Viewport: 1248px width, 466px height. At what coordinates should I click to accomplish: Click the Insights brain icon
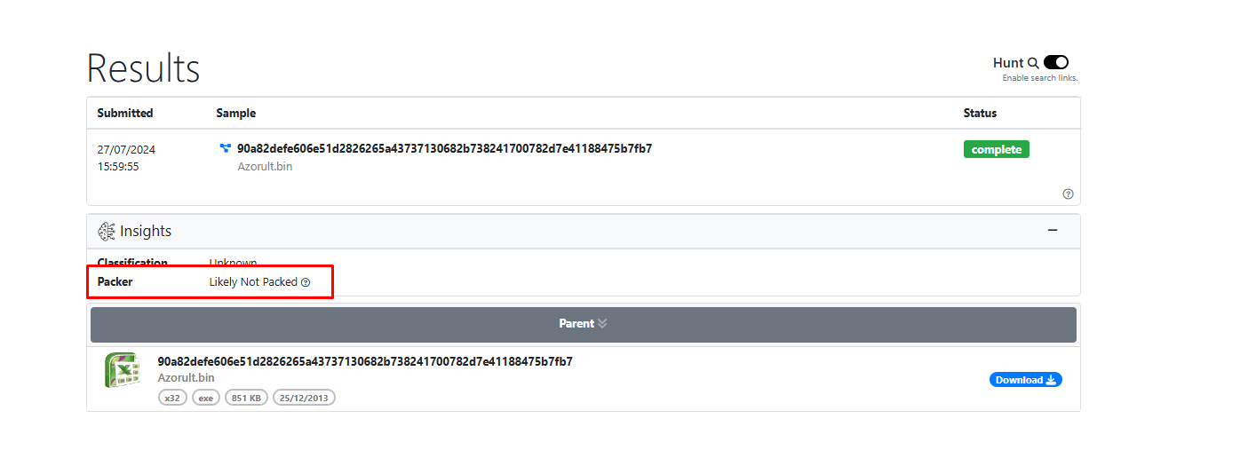pos(107,231)
